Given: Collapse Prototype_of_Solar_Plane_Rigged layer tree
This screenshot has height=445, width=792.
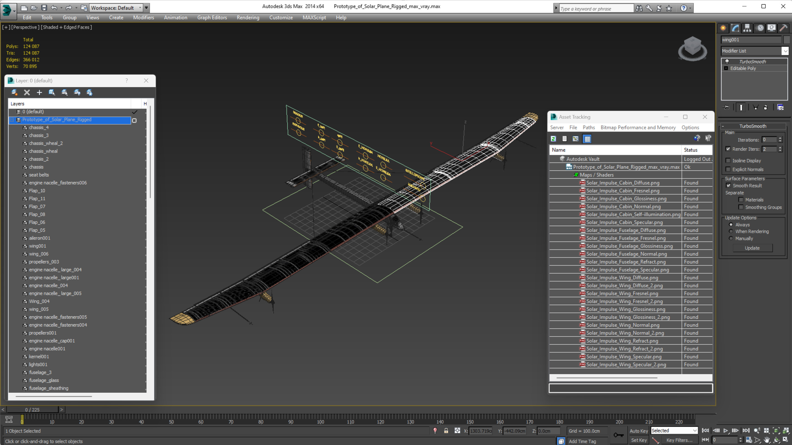Looking at the screenshot, I should 12,120.
